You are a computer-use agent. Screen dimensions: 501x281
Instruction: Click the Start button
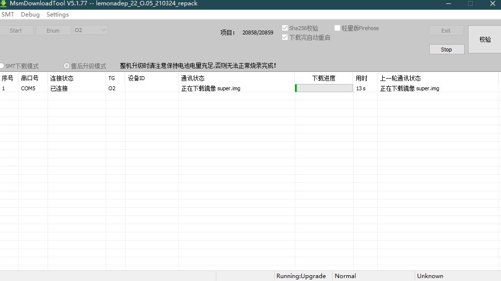point(16,31)
